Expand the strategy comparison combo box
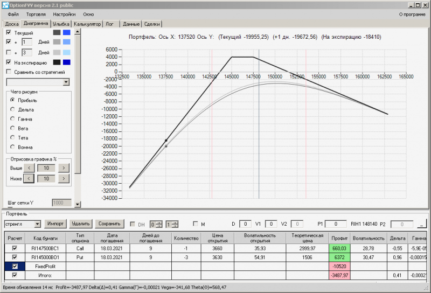This screenshot has height=293, width=431. pyautogui.click(x=66, y=82)
